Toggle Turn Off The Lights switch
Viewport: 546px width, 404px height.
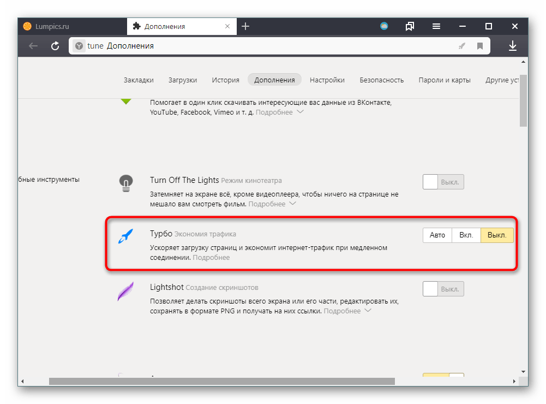443,182
